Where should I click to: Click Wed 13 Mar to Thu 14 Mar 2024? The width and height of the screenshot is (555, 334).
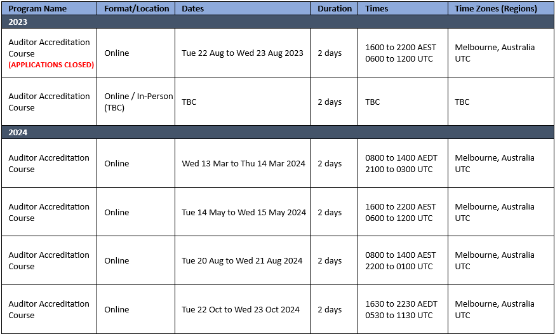tap(243, 163)
